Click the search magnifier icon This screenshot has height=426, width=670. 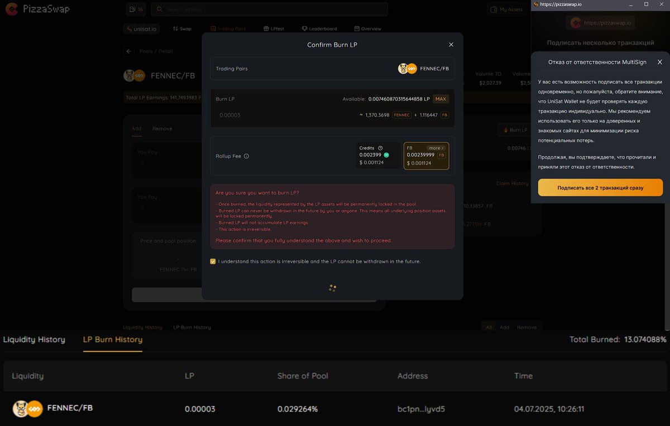tap(159, 9)
